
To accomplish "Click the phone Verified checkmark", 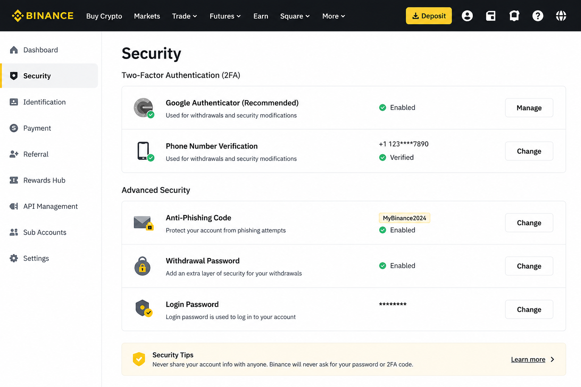I will (382, 158).
